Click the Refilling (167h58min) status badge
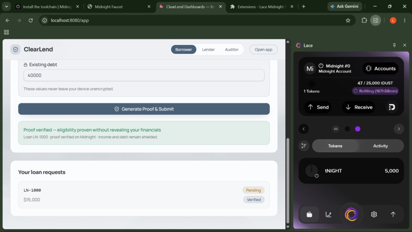412x232 pixels. (x=375, y=91)
